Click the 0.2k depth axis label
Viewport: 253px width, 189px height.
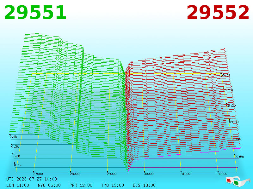[16, 156]
